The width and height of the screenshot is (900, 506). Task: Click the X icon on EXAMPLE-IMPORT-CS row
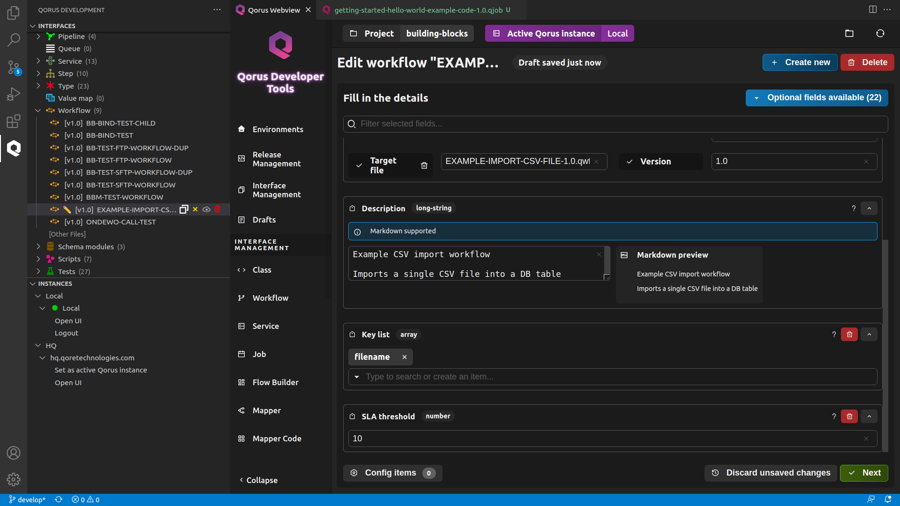(195, 209)
